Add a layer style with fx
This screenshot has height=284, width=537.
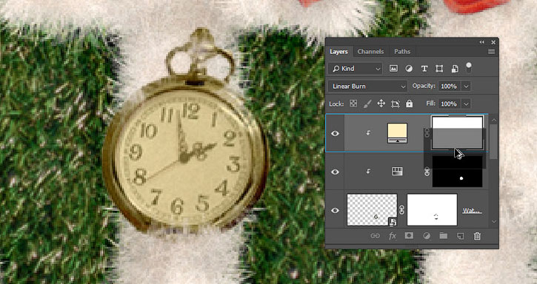click(x=393, y=236)
